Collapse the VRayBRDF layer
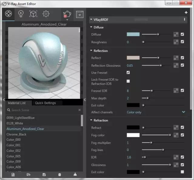The image size is (194, 180). click(91, 19)
